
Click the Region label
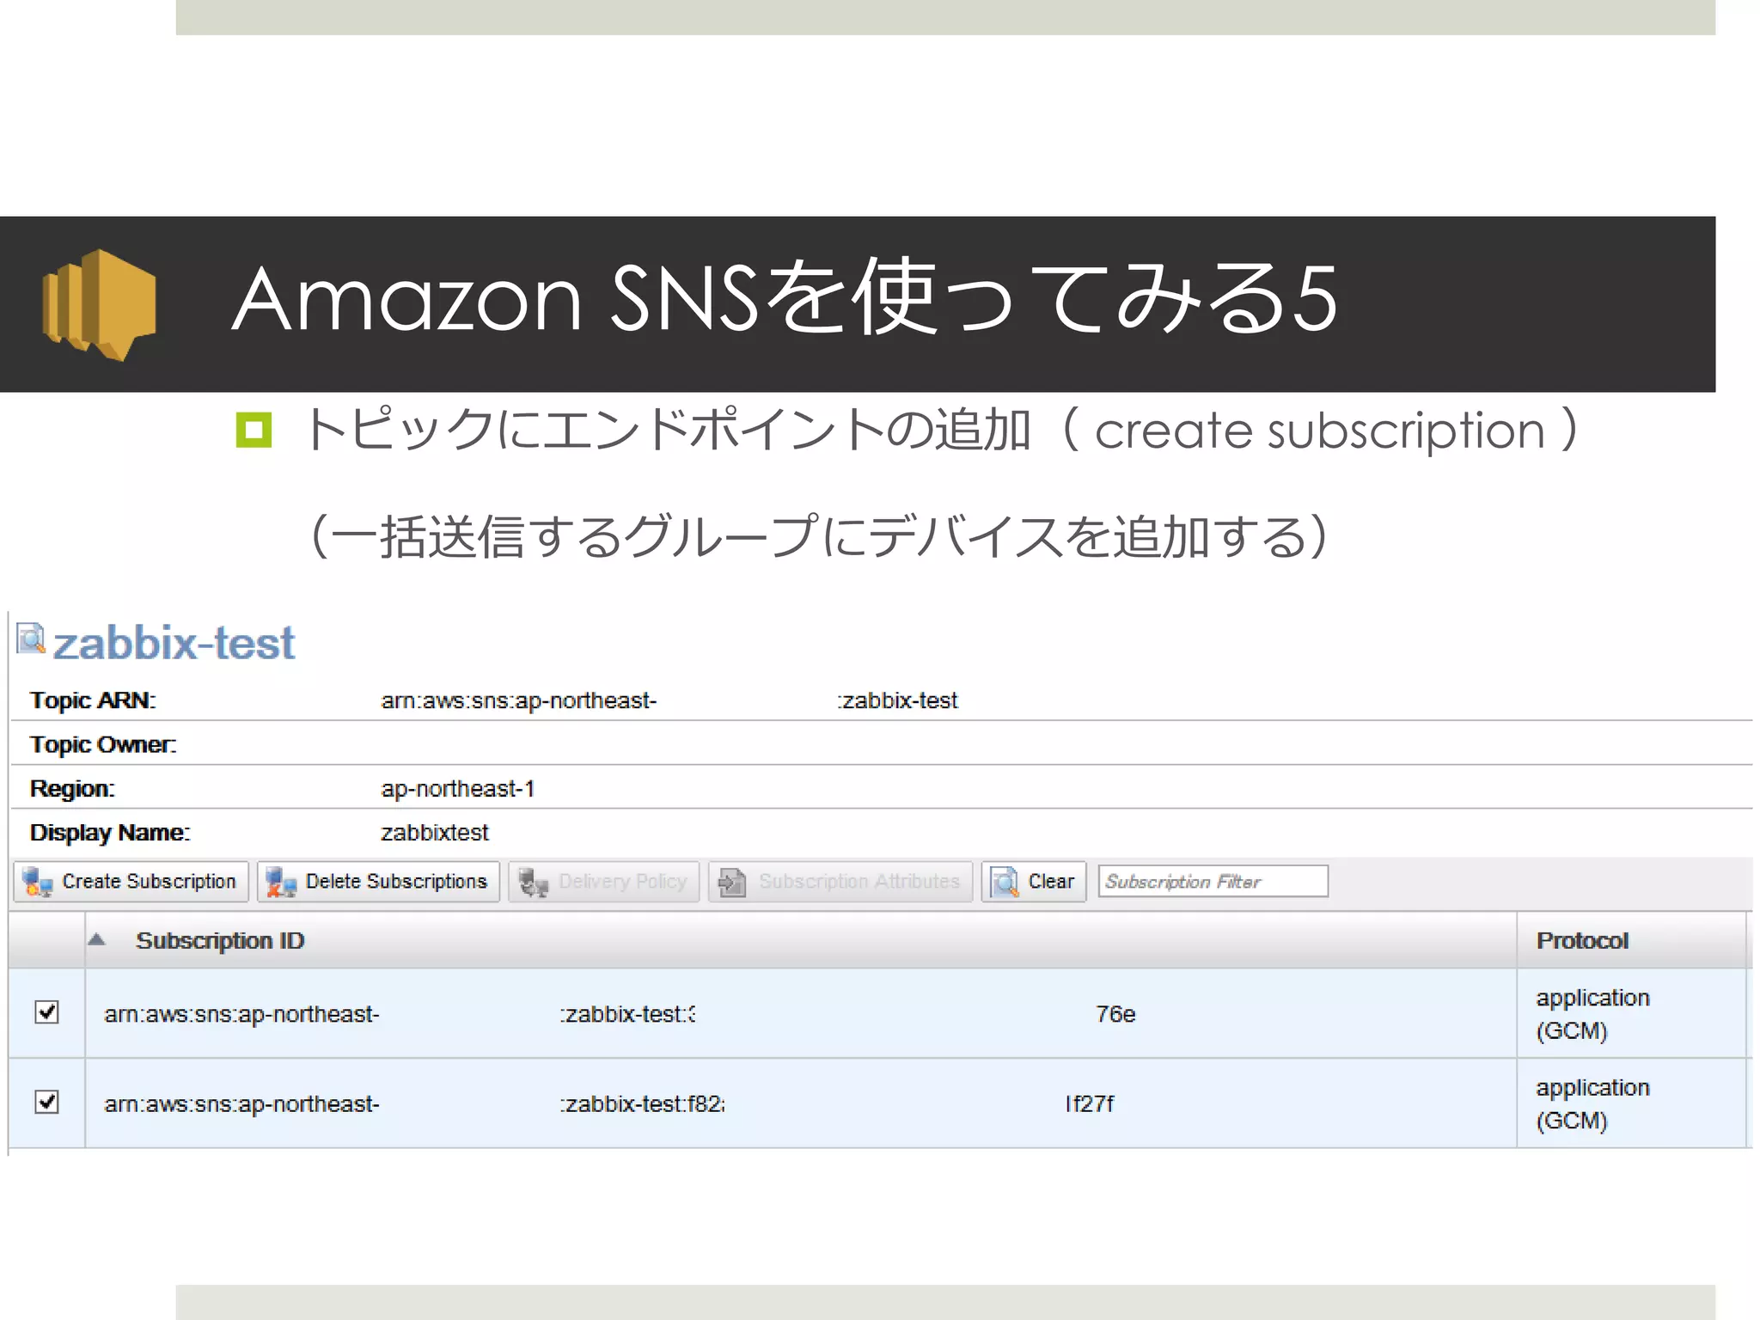[72, 789]
